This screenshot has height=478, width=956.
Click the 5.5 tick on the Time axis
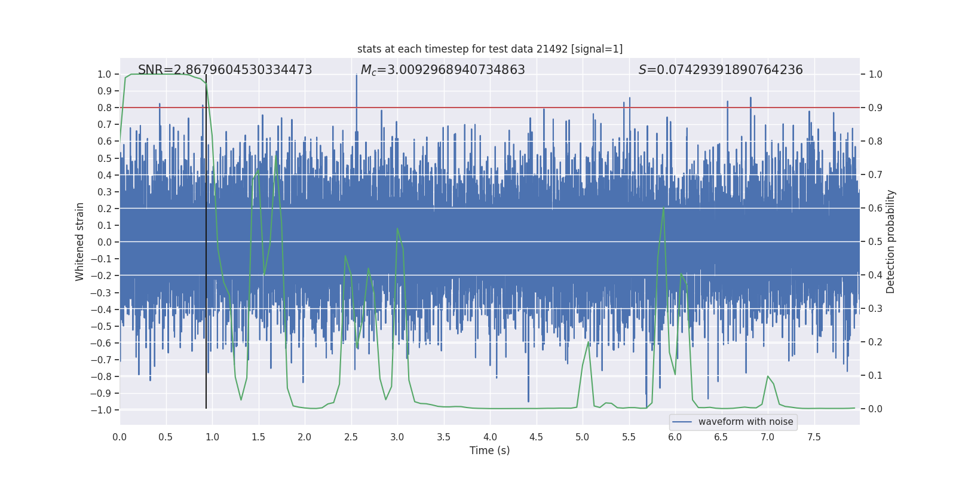(629, 437)
